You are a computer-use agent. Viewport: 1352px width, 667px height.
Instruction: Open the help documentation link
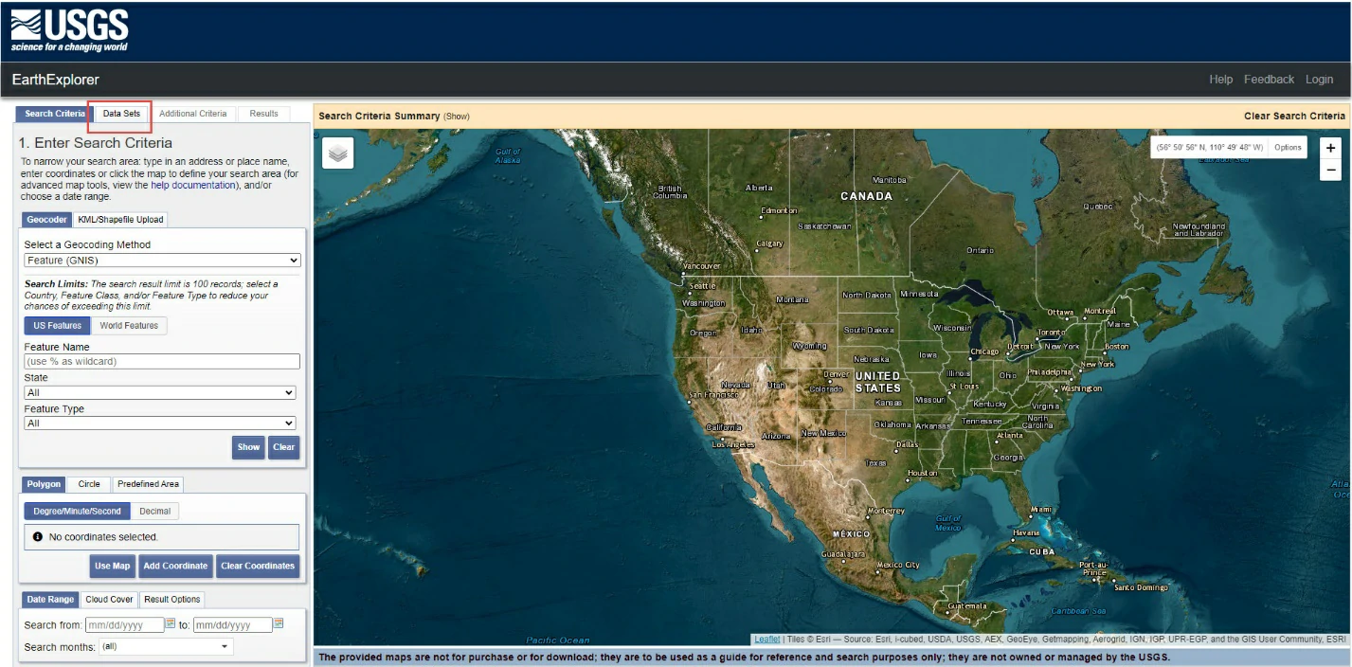[192, 186]
